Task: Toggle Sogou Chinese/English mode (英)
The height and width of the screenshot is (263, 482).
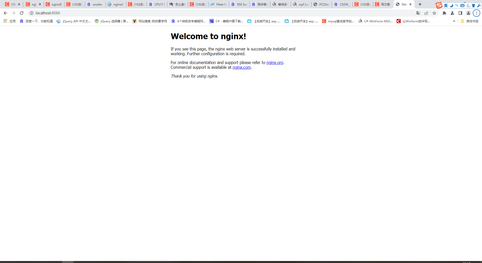Action: [x=446, y=6]
